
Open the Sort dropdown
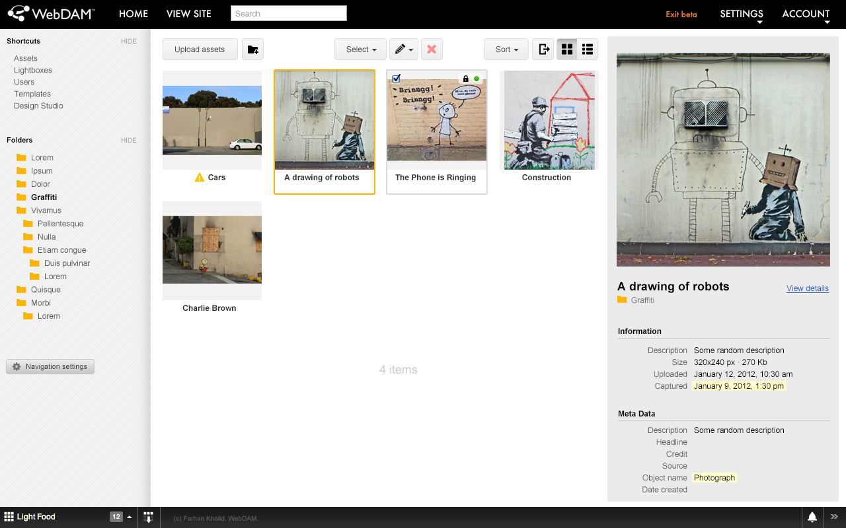pos(506,49)
